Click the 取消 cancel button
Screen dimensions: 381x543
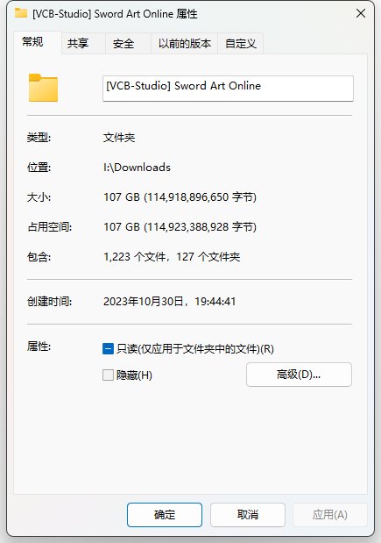pyautogui.click(x=248, y=515)
